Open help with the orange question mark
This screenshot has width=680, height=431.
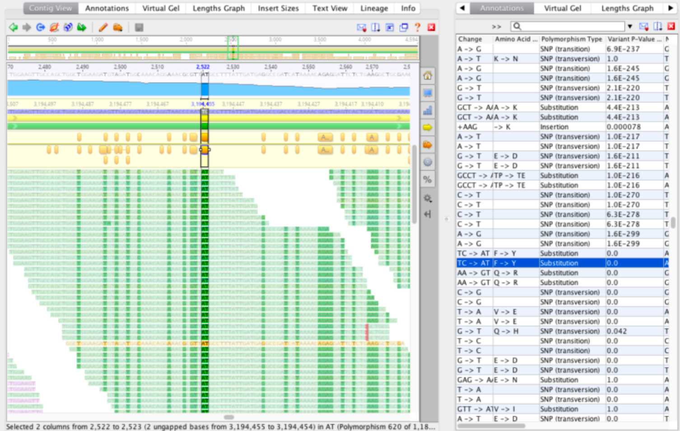coord(418,28)
